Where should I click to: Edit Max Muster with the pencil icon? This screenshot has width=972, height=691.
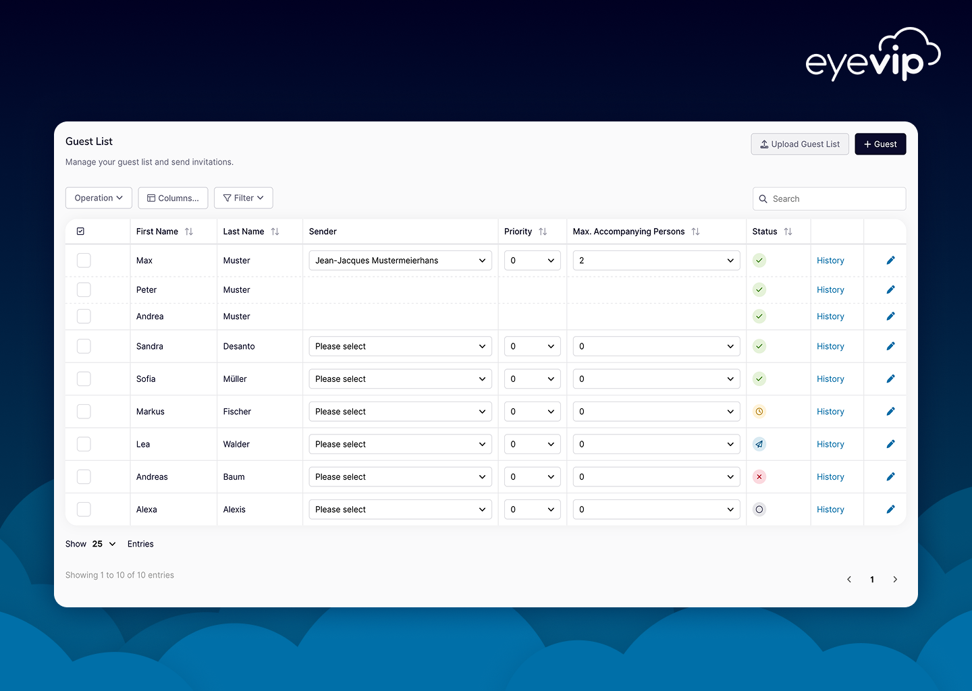pyautogui.click(x=890, y=260)
